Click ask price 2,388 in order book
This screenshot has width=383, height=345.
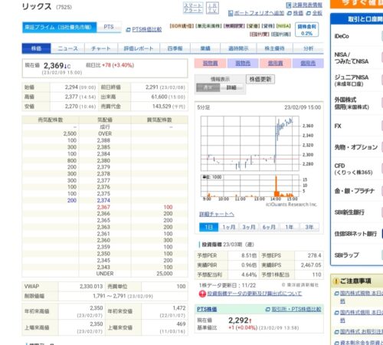(x=103, y=140)
